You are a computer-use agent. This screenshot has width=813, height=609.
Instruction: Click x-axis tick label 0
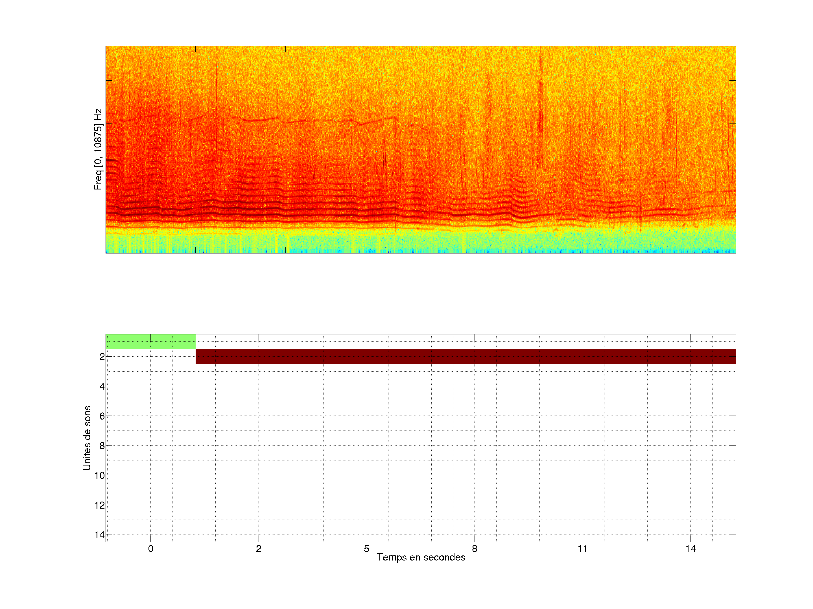(151, 549)
